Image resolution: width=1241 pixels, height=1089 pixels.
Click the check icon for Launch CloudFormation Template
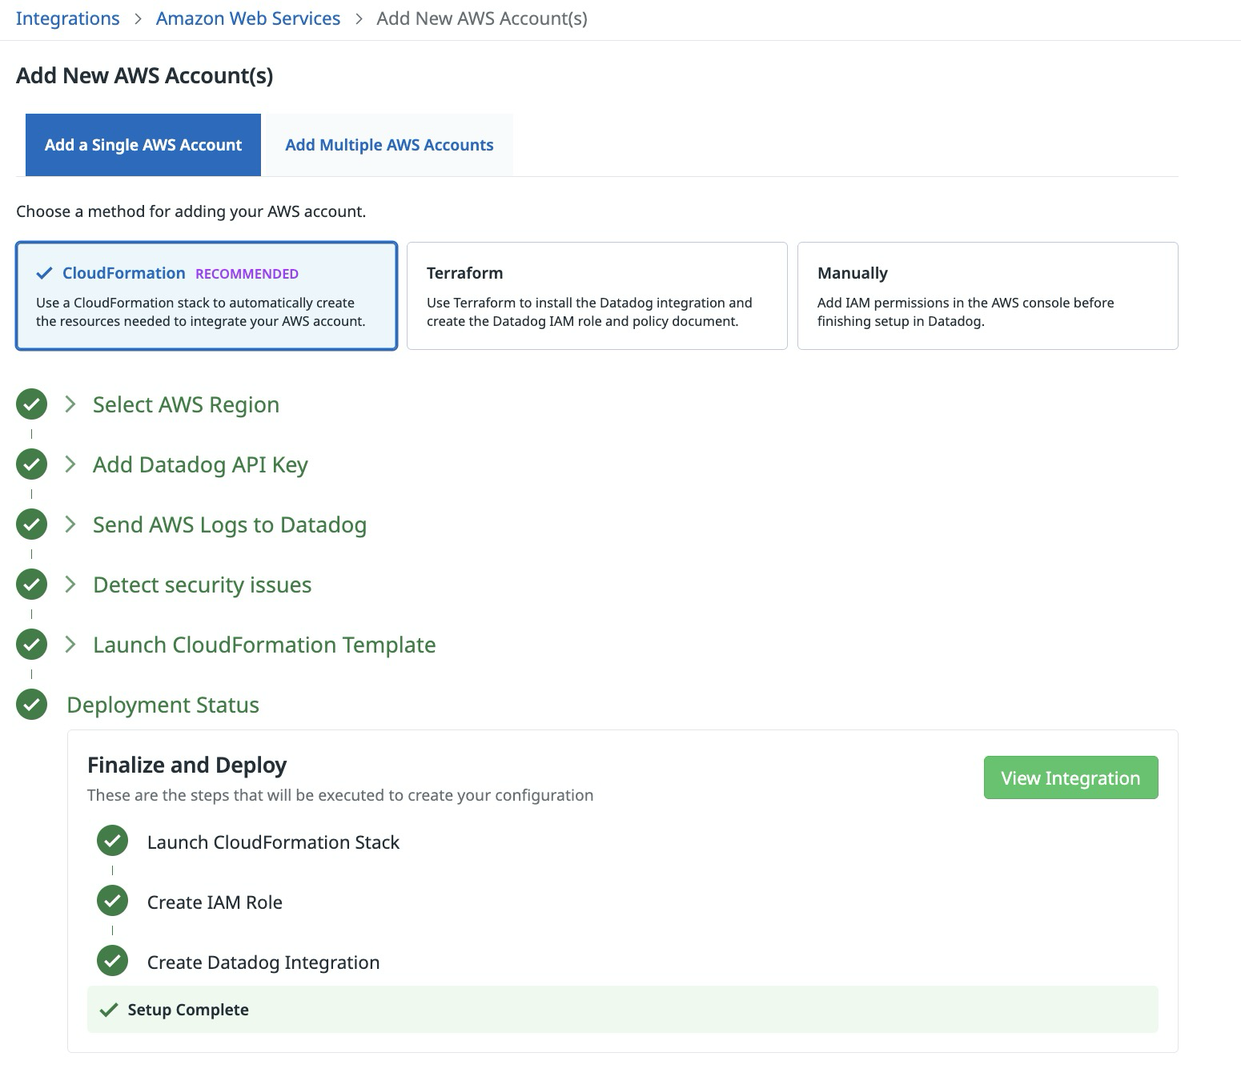(x=31, y=644)
